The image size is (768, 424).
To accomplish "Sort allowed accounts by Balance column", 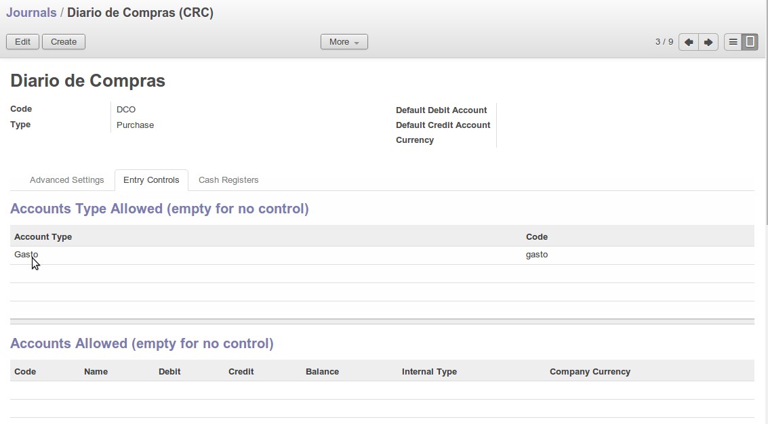I will tap(322, 371).
